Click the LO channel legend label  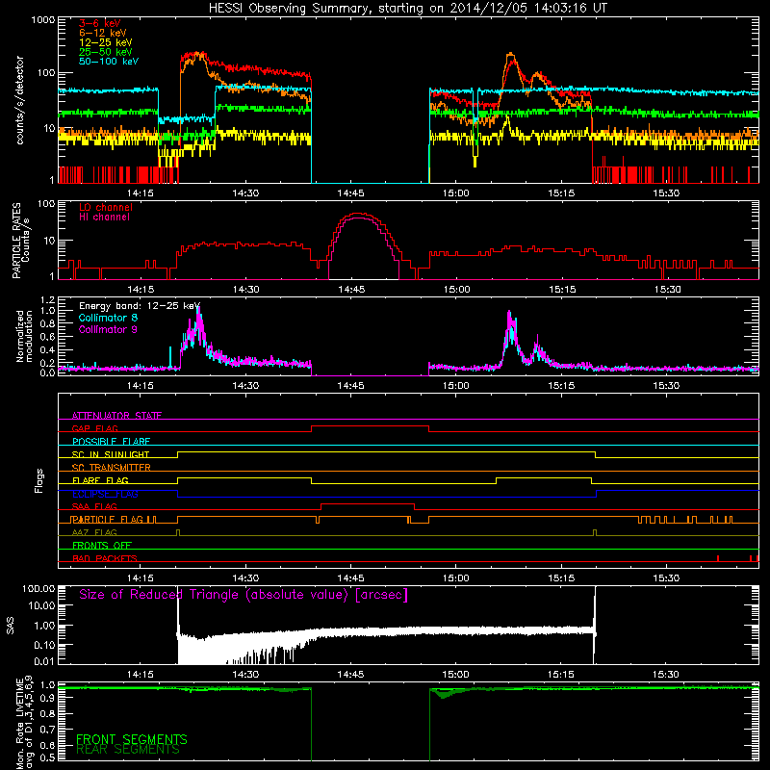[x=106, y=207]
